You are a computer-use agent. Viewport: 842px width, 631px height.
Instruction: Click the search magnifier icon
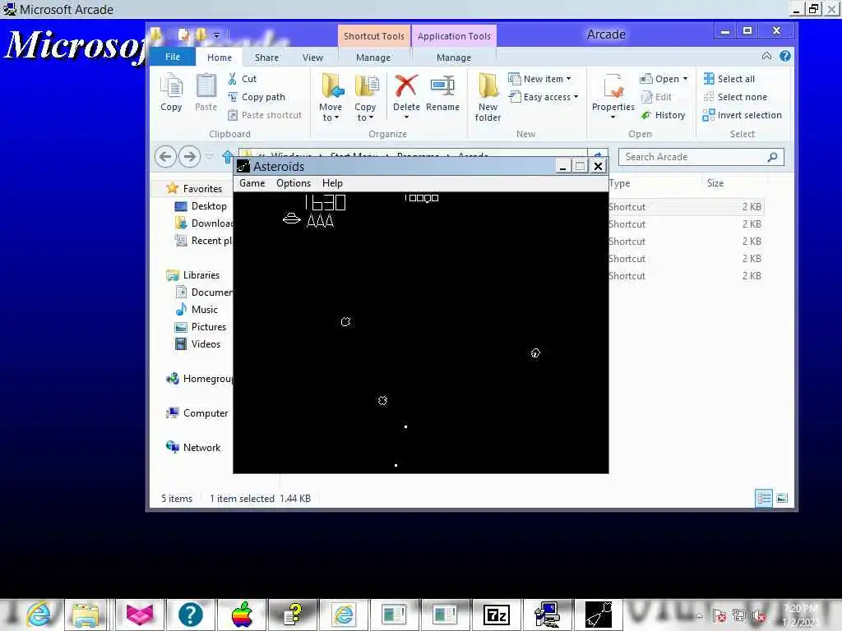coord(772,157)
